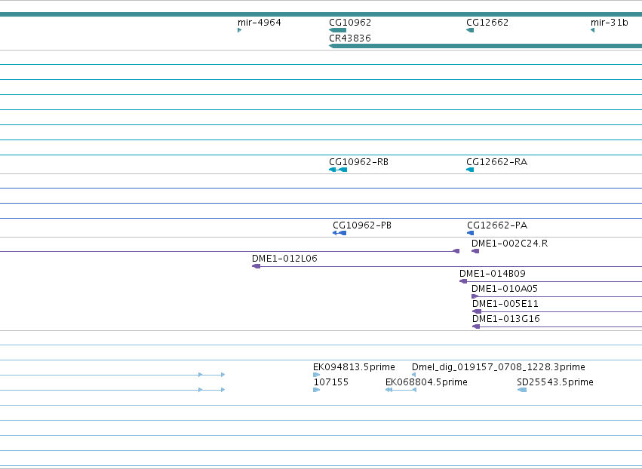Click the CG12662-PA protein glyph

471,233
